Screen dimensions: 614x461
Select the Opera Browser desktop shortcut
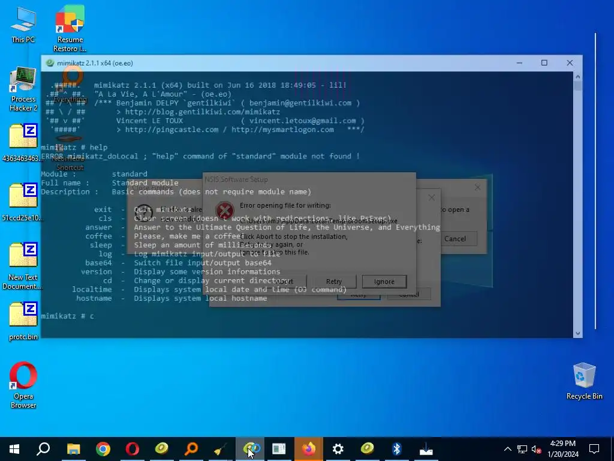(x=23, y=385)
